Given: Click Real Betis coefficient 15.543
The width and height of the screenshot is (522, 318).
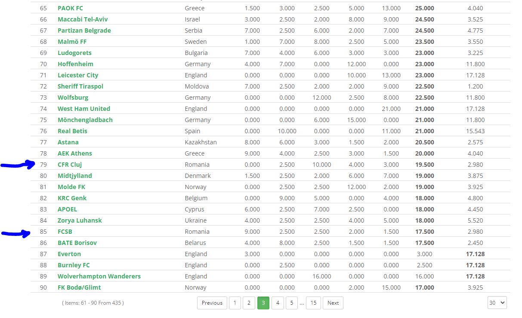Looking at the screenshot, I should click(476, 131).
